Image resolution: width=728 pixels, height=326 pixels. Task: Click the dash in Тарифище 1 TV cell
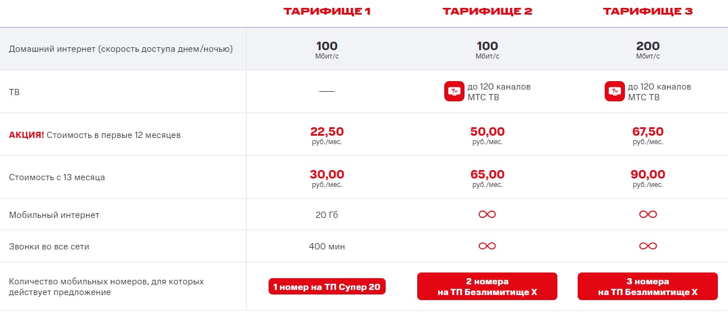(x=327, y=91)
